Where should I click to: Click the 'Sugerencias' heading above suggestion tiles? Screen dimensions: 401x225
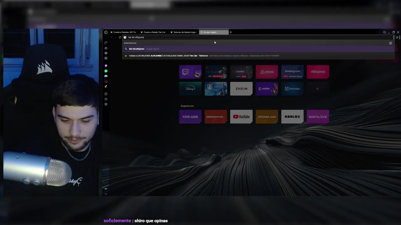click(x=187, y=106)
